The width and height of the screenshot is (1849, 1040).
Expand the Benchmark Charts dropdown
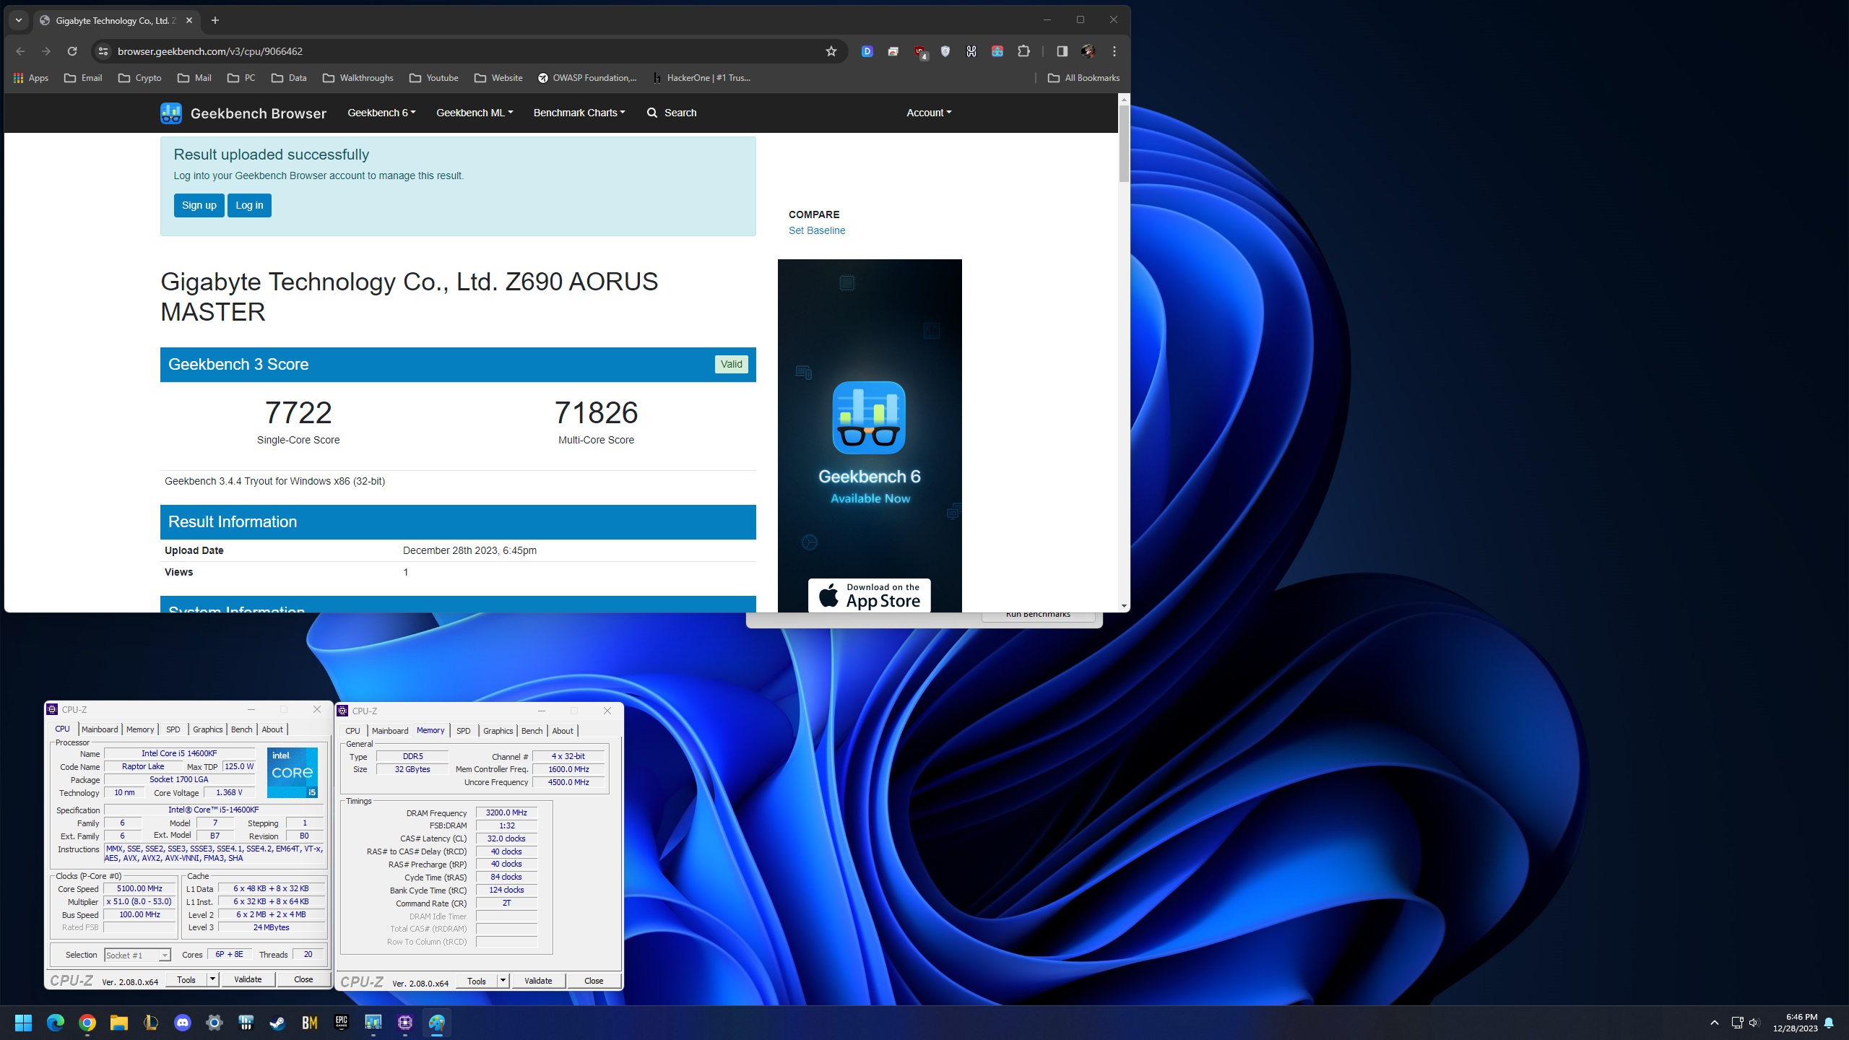click(579, 113)
